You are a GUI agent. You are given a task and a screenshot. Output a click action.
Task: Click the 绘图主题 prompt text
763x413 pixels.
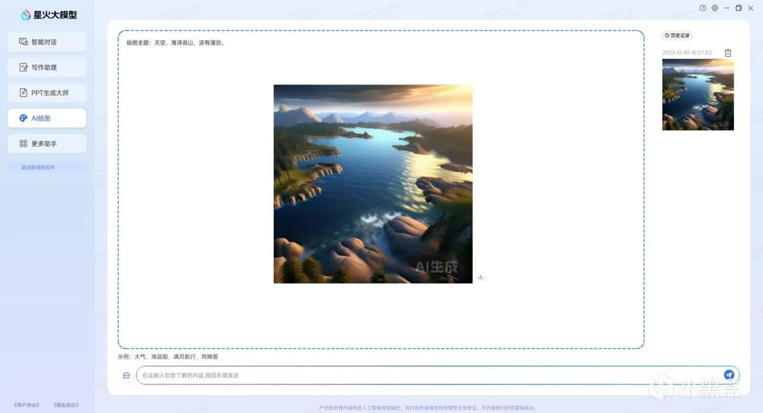[x=176, y=43]
